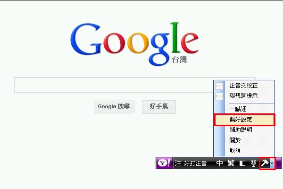Click the Yahoo! logo on IME bar
This screenshot has height=189, width=283.
164,163
